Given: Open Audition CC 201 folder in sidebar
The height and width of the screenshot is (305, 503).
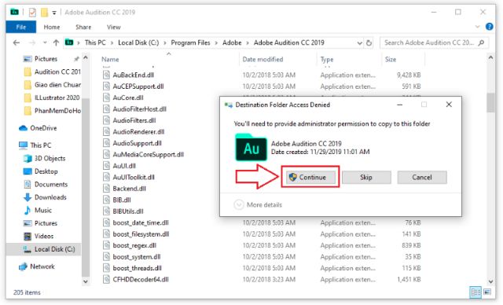Looking at the screenshot, I should coord(53,72).
